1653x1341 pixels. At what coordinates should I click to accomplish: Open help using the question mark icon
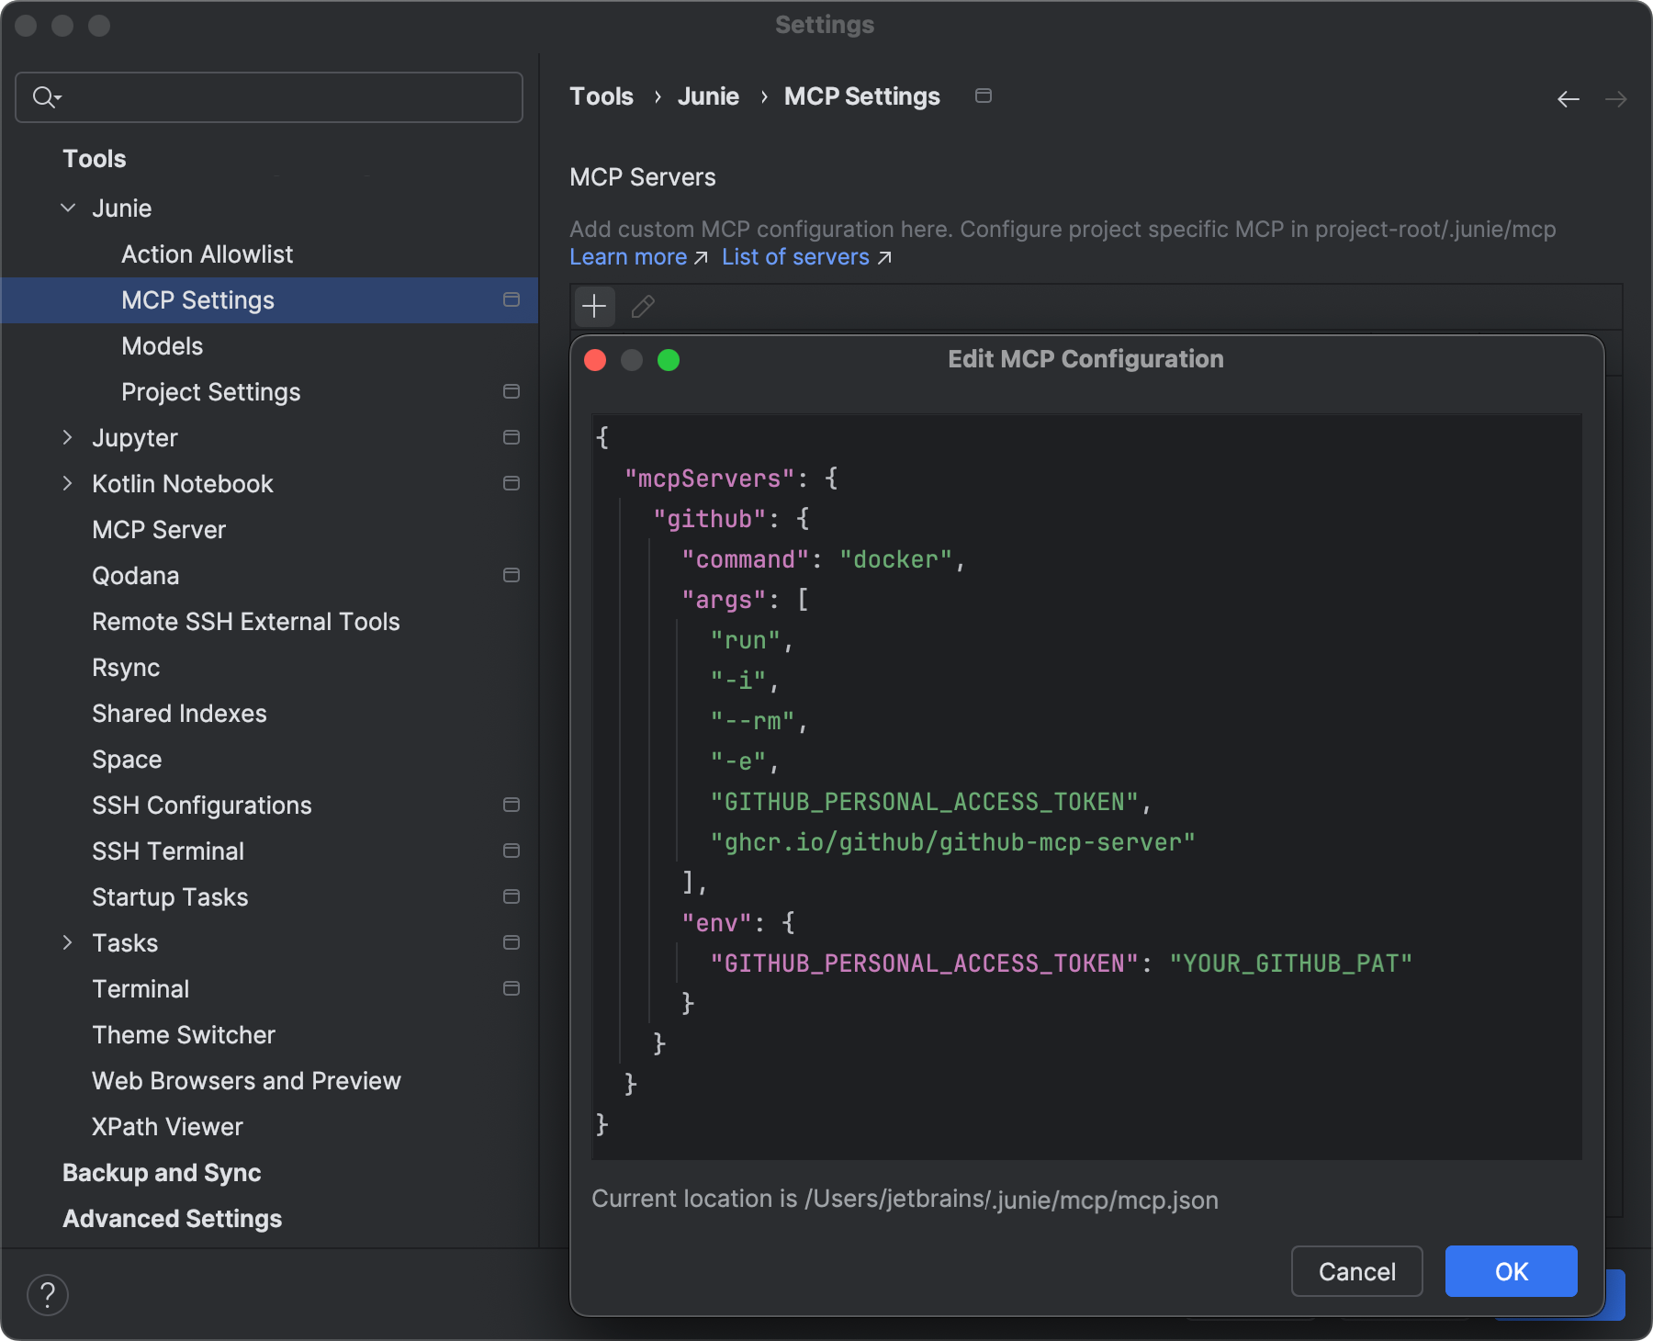coord(48,1294)
